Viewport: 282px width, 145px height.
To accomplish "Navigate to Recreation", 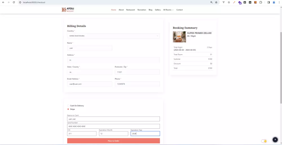I will 142,10.
